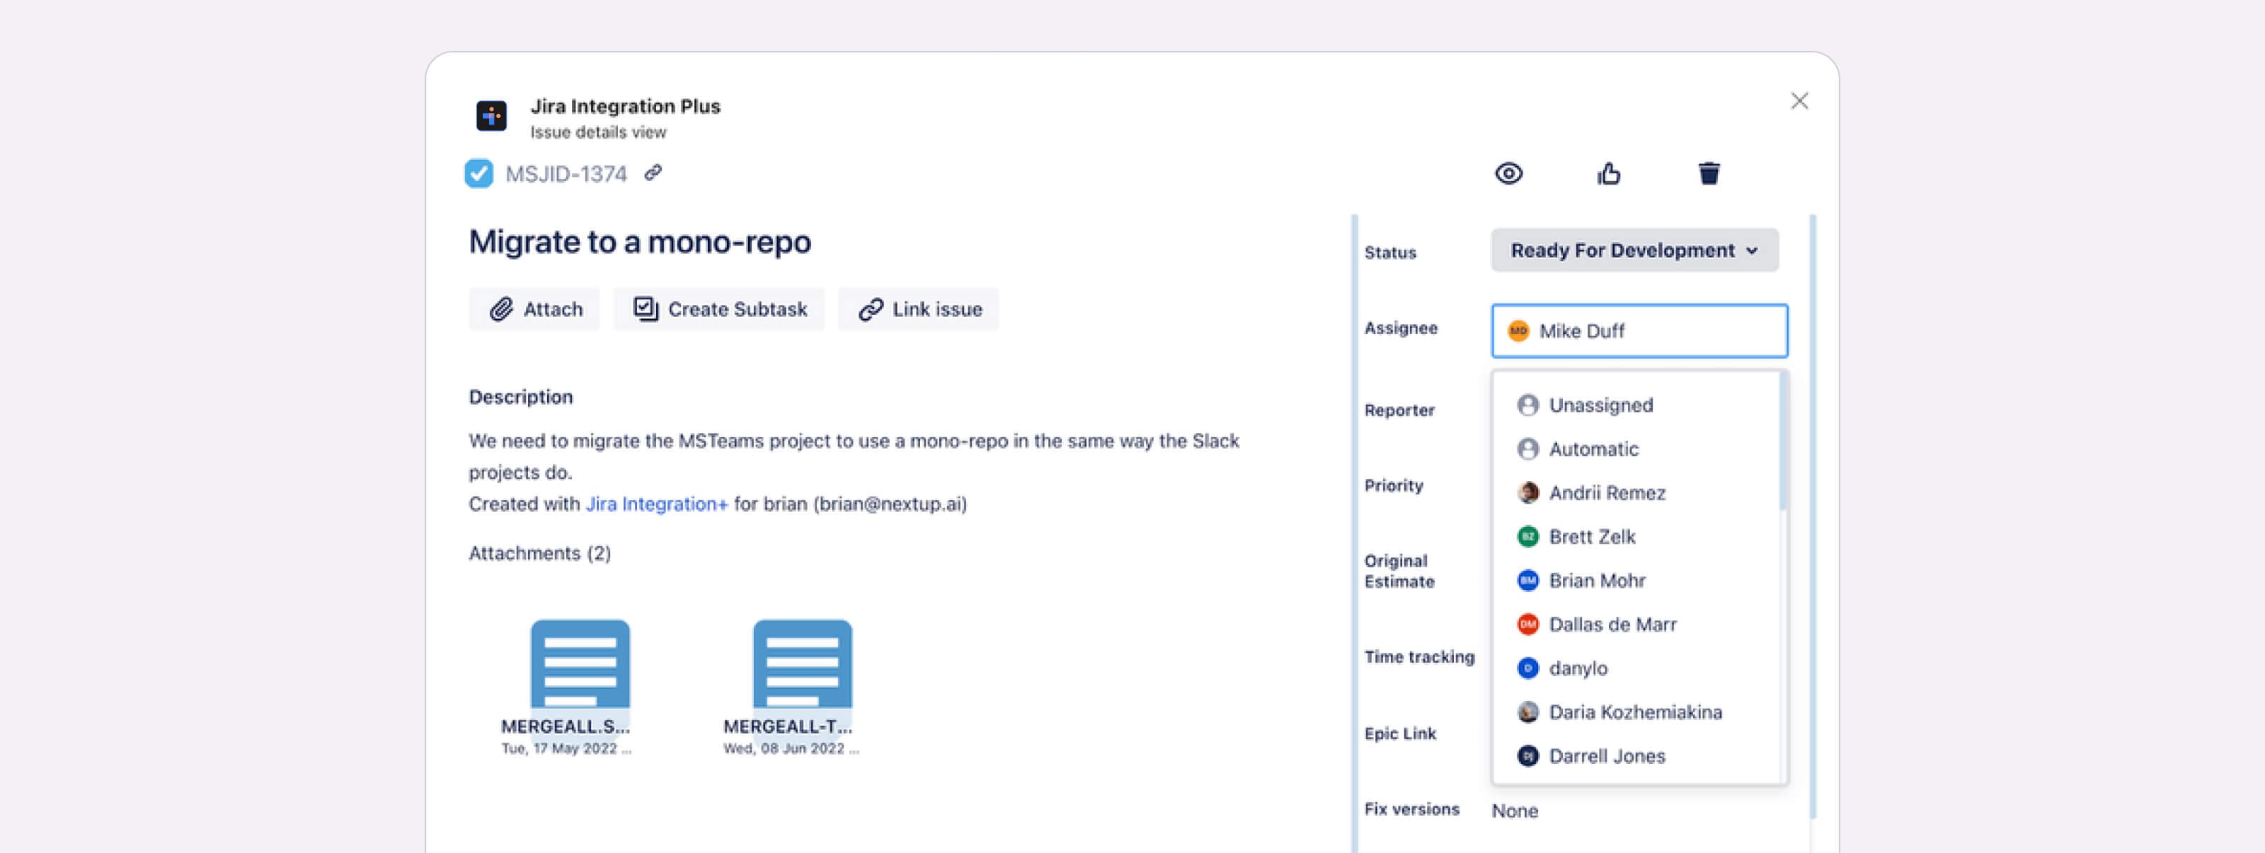Image resolution: width=2265 pixels, height=853 pixels.
Task: Select Automatic in assignee list
Action: [x=1636, y=449]
